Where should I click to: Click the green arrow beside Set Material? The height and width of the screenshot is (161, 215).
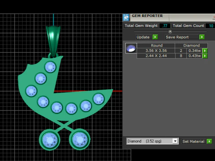coord(209,141)
